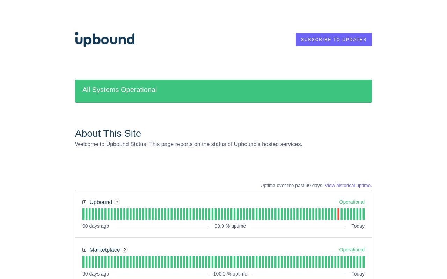Click the Upbound component name
Screen dimensions: 447x279
(101, 202)
